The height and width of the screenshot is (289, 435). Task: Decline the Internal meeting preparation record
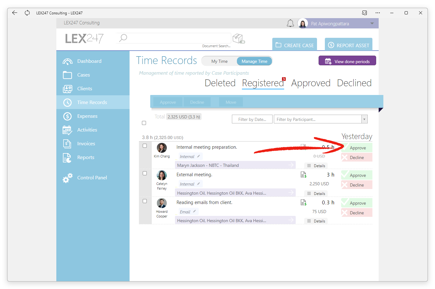pyautogui.click(x=357, y=157)
